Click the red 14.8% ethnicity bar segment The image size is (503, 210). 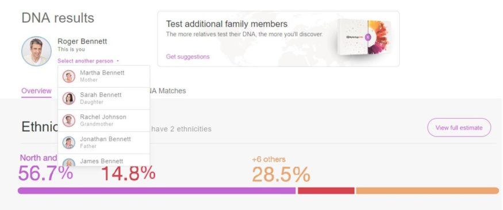click(326, 191)
